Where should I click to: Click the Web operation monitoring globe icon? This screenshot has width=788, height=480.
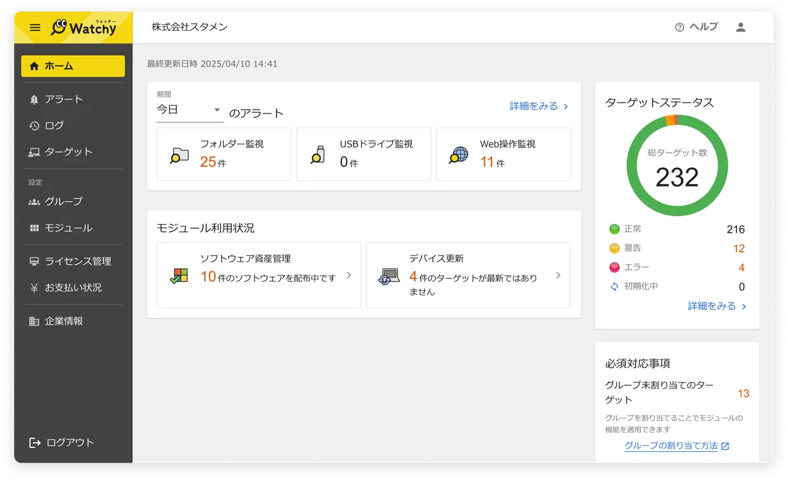click(459, 154)
